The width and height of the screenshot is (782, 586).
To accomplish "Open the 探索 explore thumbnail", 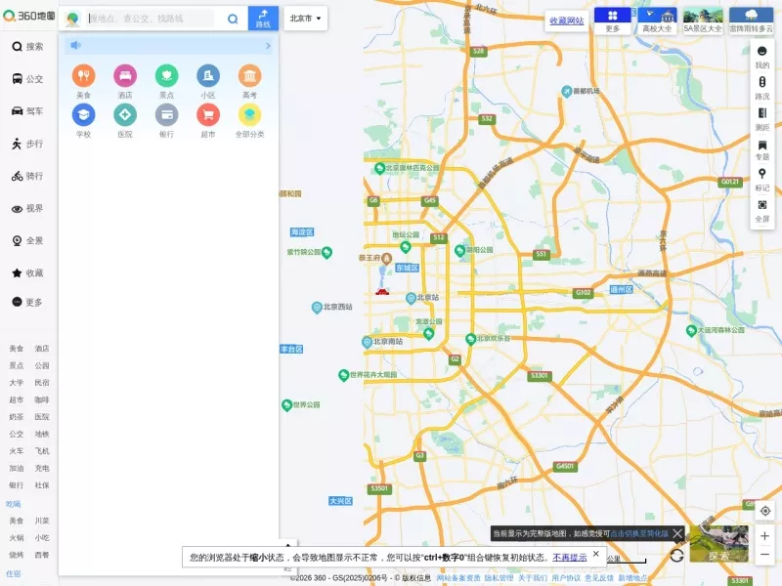I will pos(718,544).
